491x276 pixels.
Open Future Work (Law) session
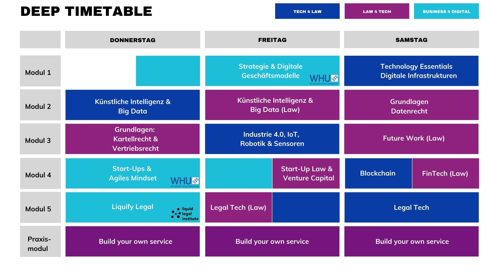tap(411, 139)
